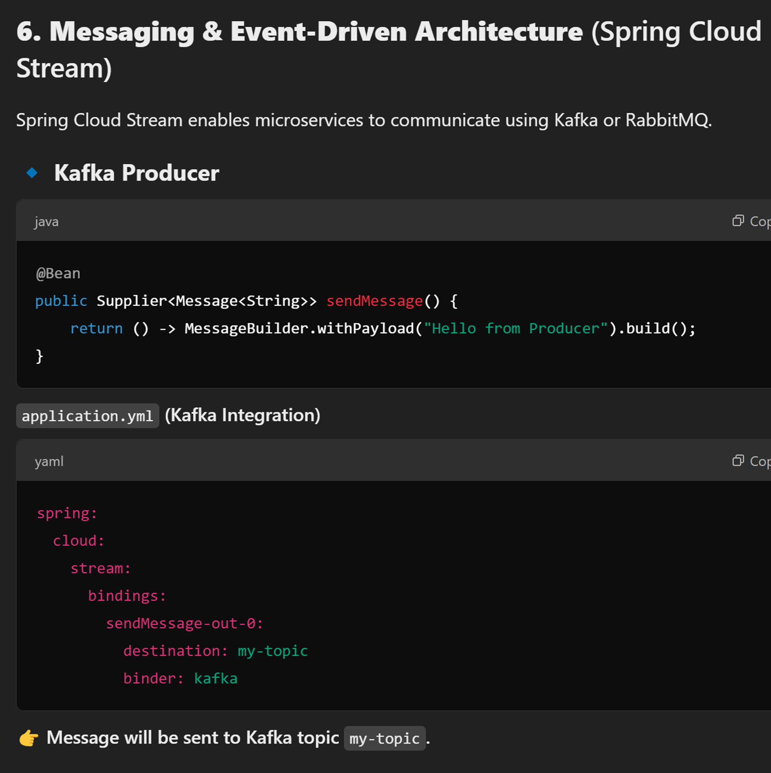This screenshot has height=773, width=771.
Task: Click the closing brace in java code
Action: [39, 356]
